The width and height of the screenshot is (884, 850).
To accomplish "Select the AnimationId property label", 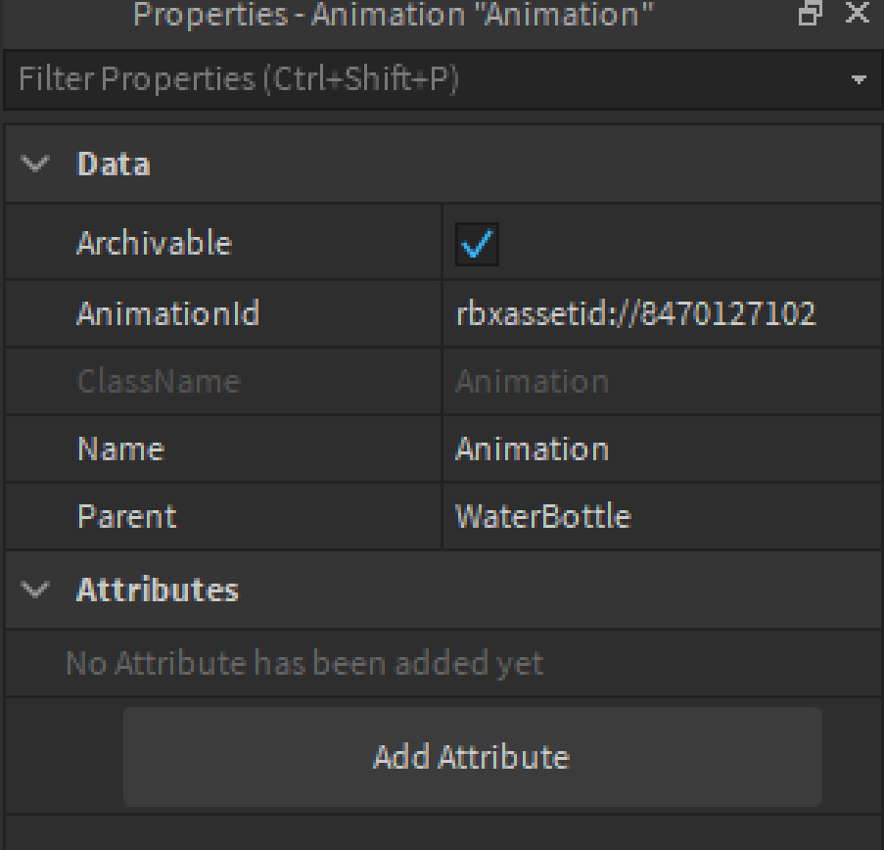I will tap(168, 313).
